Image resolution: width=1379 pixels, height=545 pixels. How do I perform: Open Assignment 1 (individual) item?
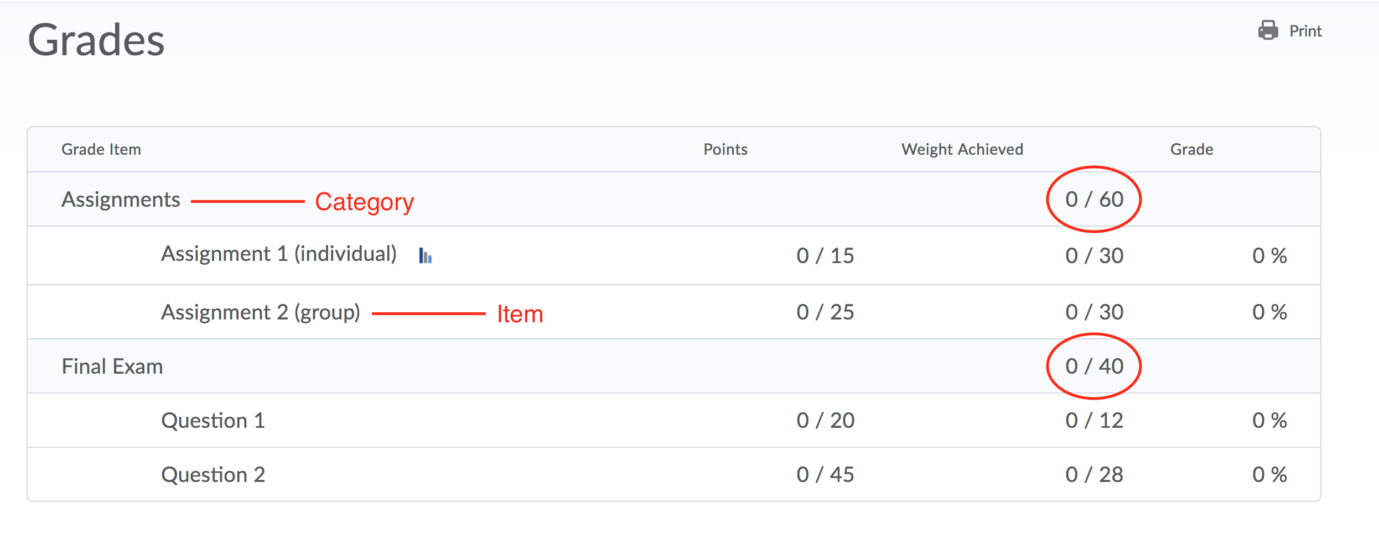tap(279, 254)
